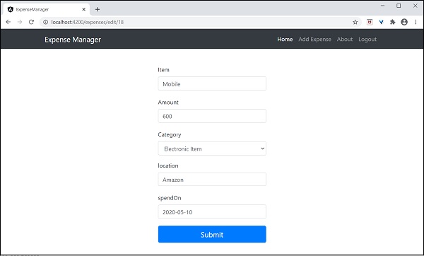424x256 pixels.
Task: Reload the page with refresh icon
Action: point(31,22)
